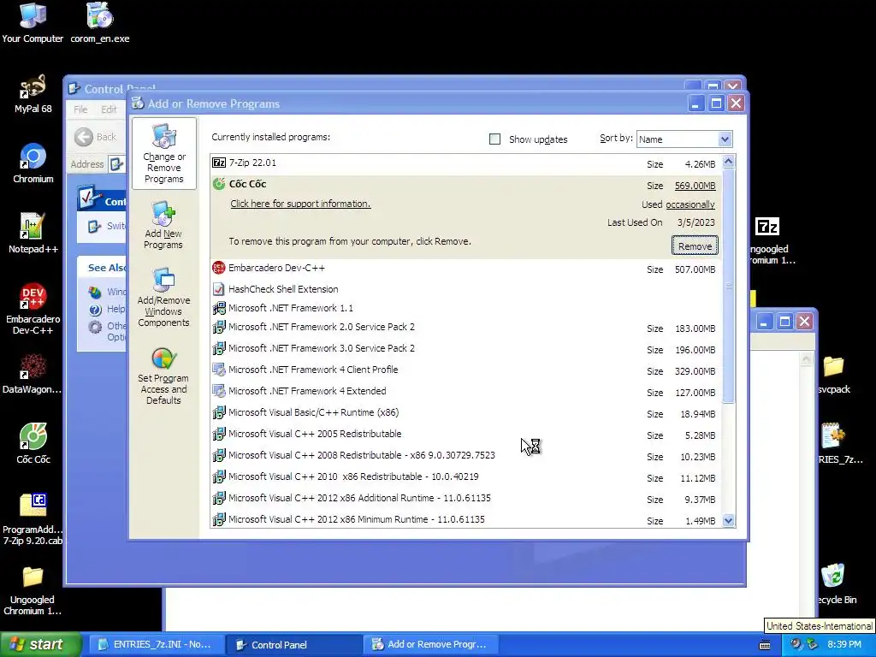Click the 8:39 PM system clock
Image resolution: width=876 pixels, height=657 pixels.
point(844,645)
